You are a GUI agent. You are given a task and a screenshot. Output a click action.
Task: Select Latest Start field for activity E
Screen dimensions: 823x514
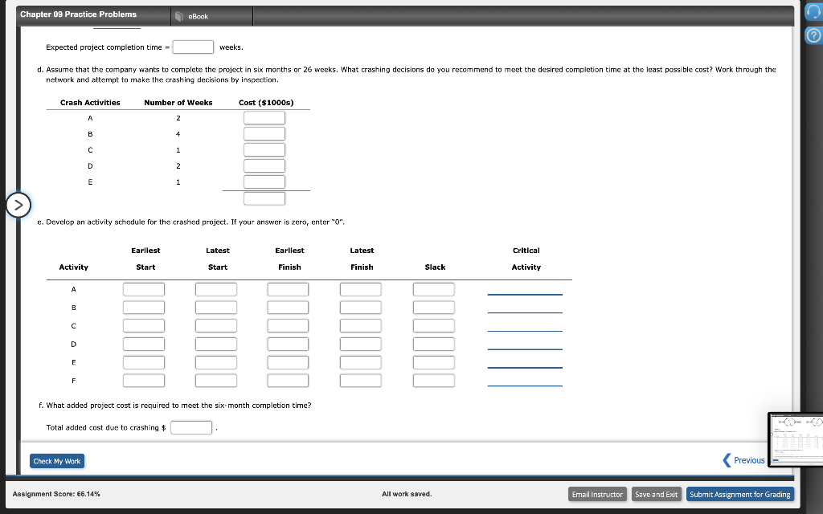coord(215,362)
